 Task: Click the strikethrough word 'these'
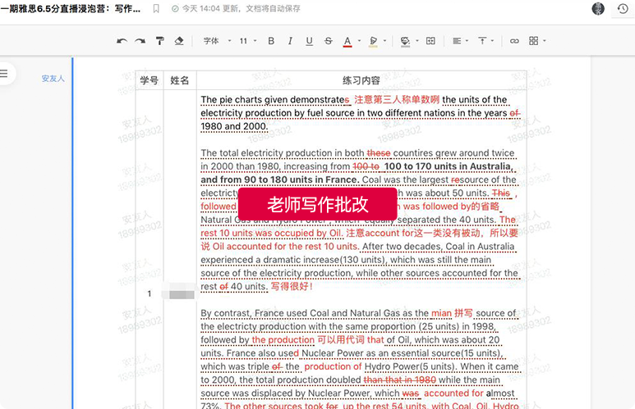pos(379,152)
